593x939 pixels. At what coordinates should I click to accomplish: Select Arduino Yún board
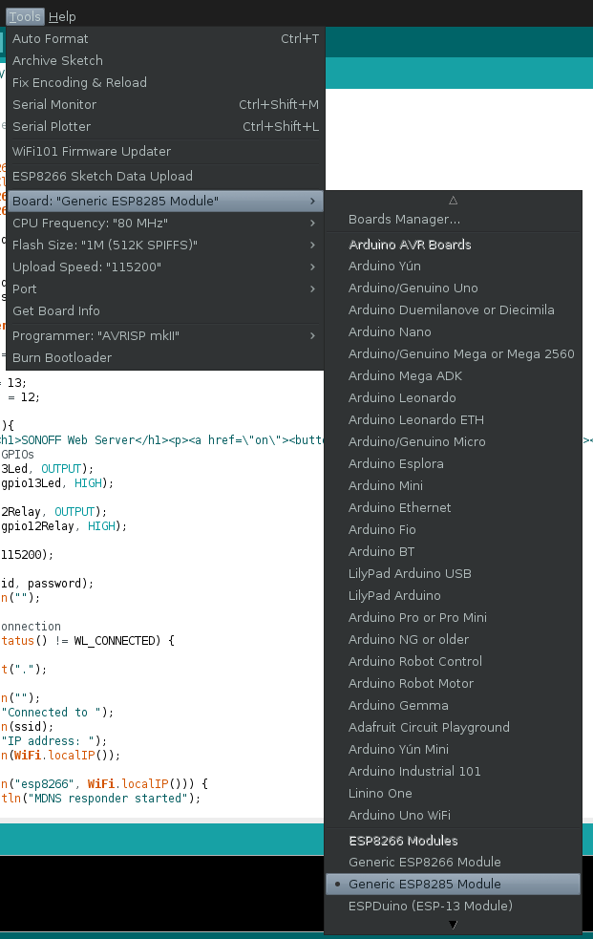pyautogui.click(x=453, y=266)
